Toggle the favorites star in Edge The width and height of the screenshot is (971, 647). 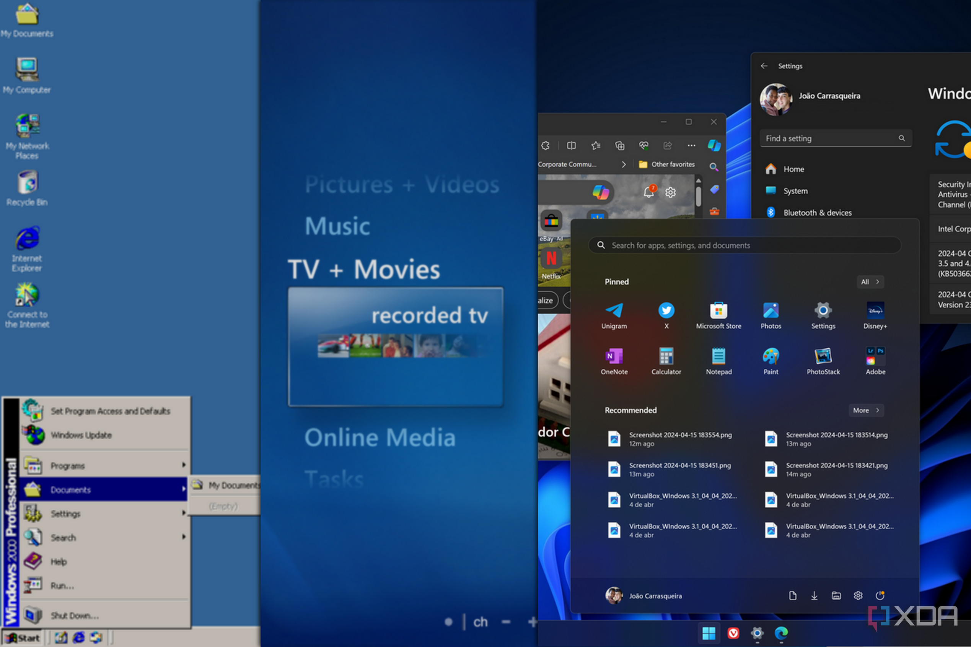pyautogui.click(x=596, y=145)
